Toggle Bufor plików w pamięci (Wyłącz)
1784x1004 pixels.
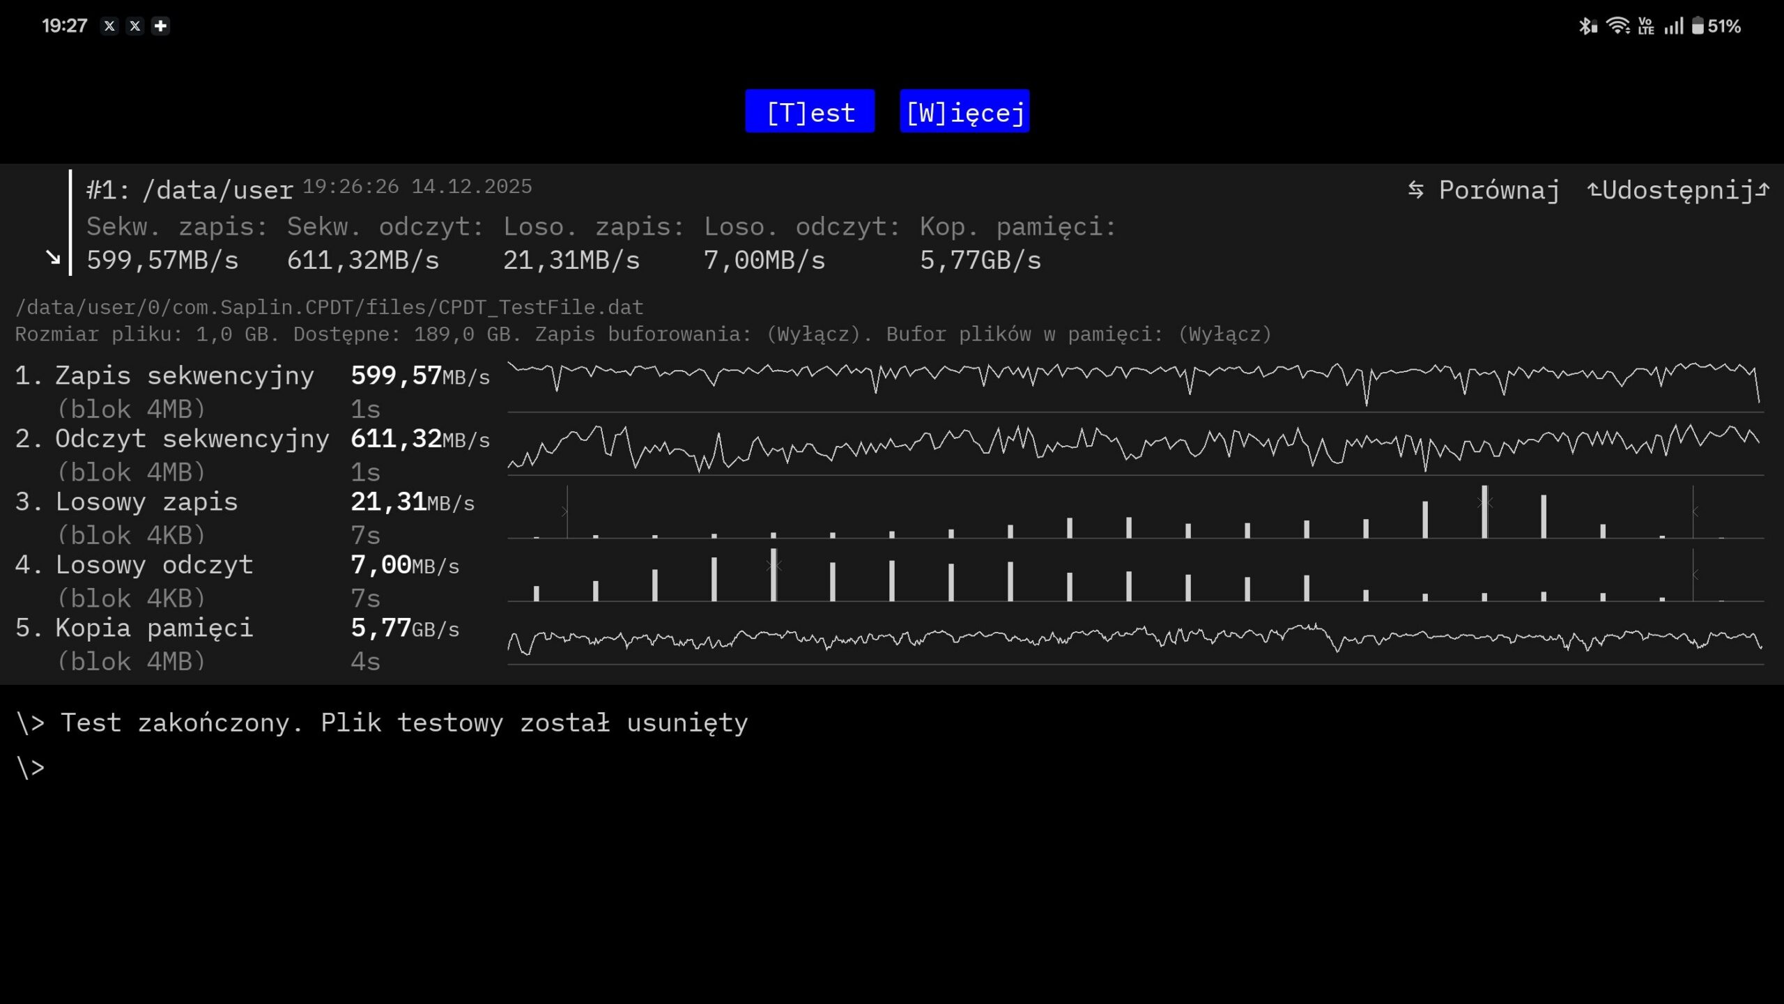point(1224,334)
